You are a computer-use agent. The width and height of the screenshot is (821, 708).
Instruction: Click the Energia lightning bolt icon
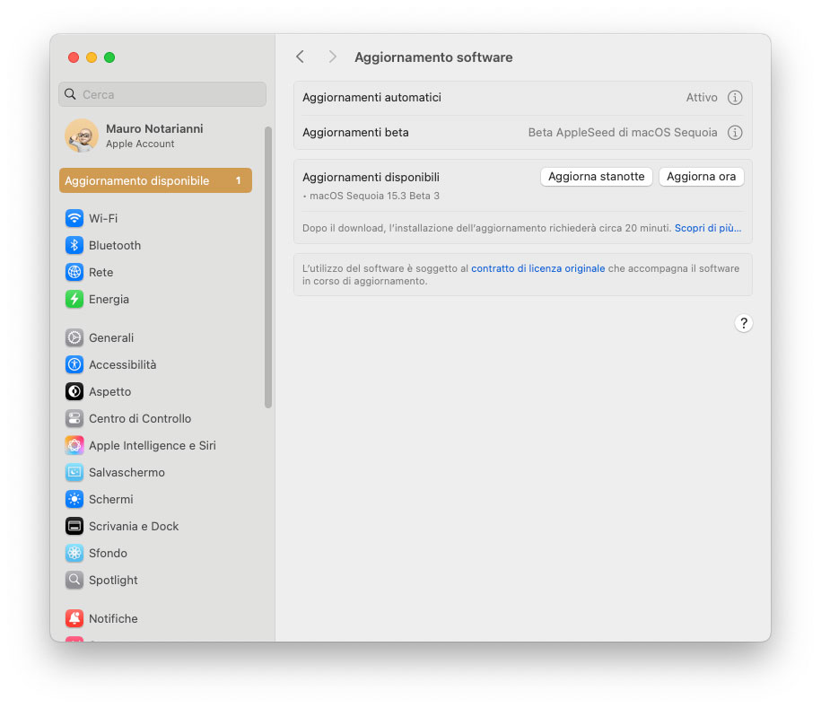[74, 299]
